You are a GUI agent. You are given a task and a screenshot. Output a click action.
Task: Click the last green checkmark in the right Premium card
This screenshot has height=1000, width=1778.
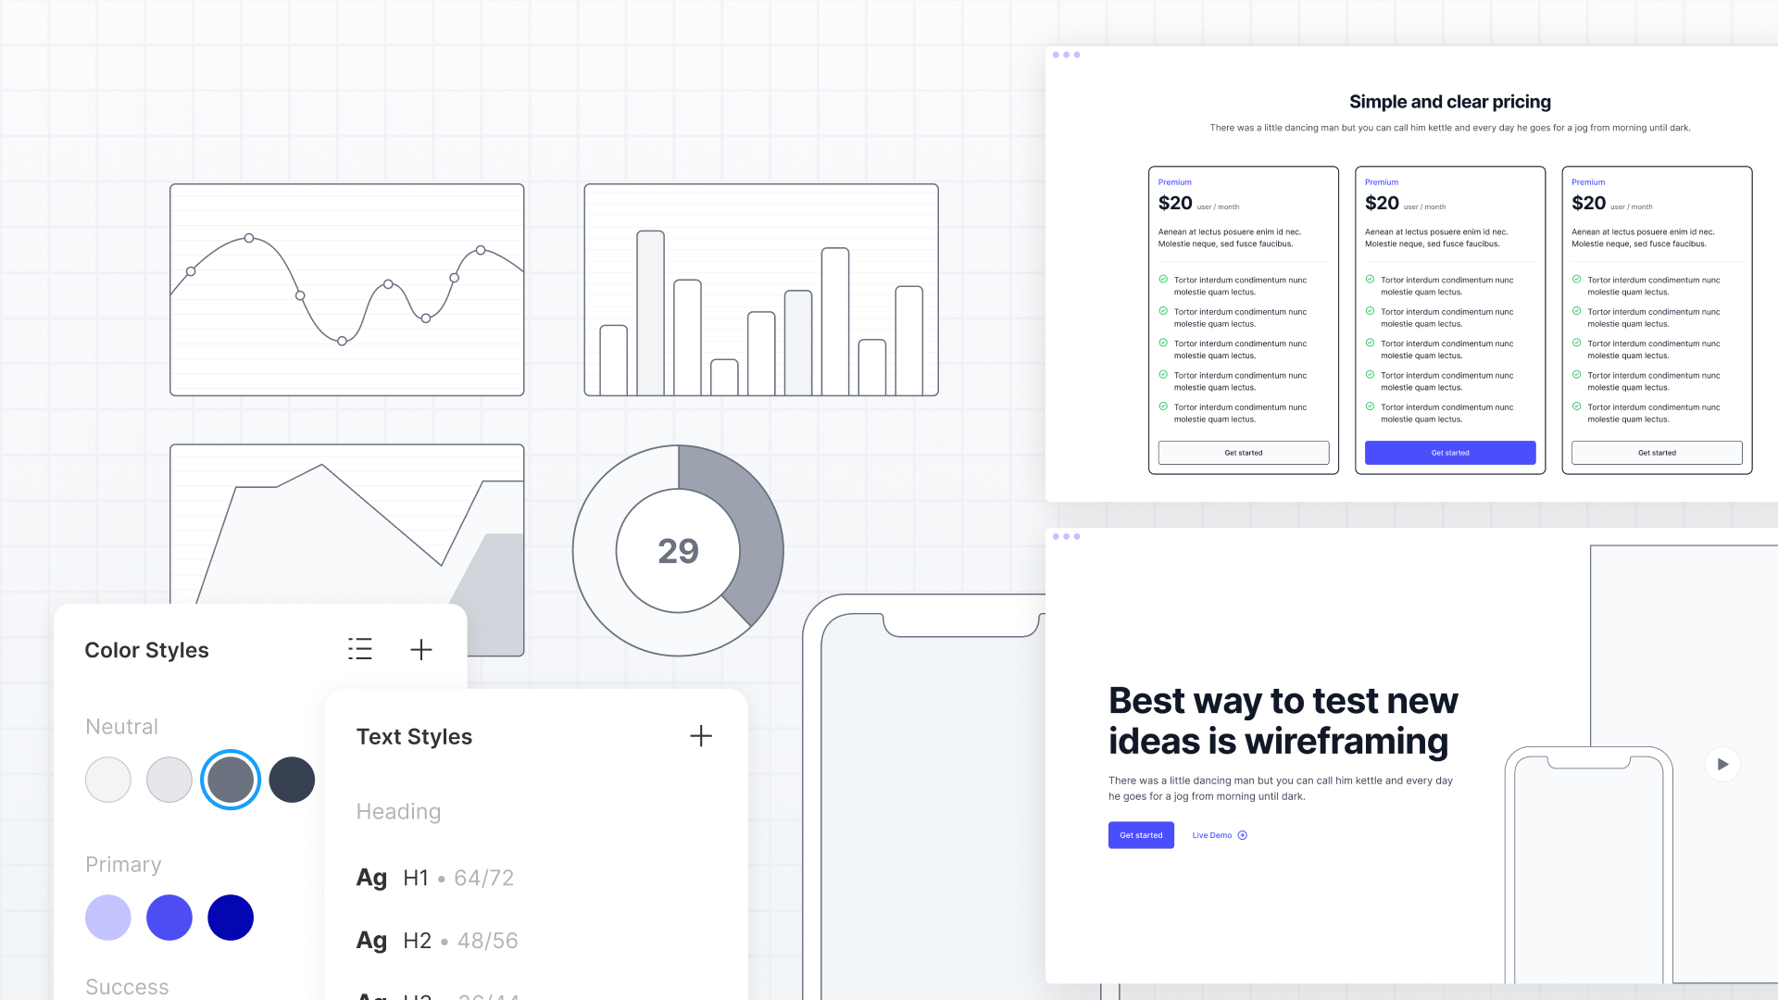click(1577, 407)
